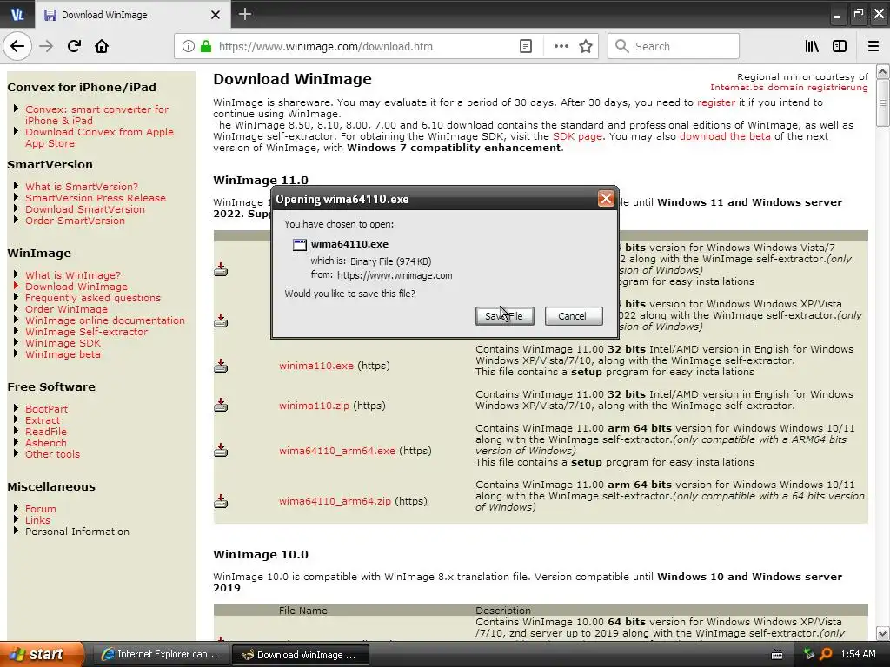Click the green padlock security icon

click(x=206, y=46)
